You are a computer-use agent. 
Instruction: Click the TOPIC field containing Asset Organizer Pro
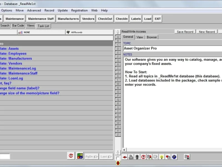(173, 48)
